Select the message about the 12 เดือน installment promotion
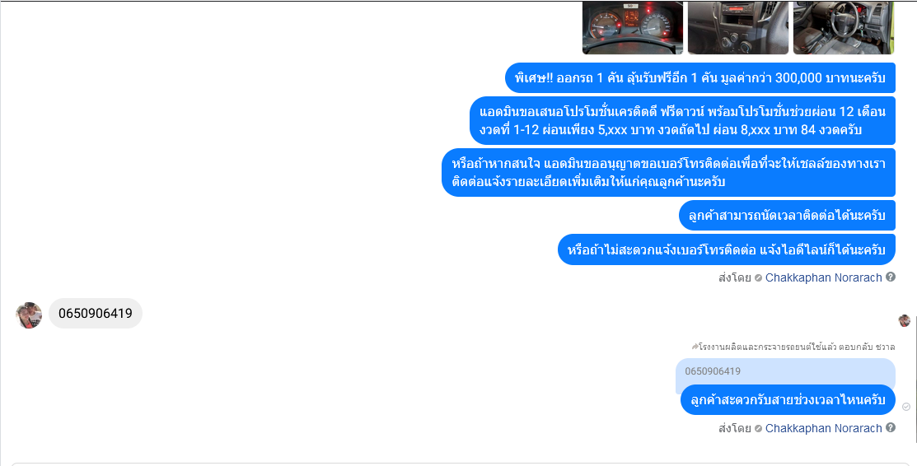This screenshot has width=917, height=466. 682,120
